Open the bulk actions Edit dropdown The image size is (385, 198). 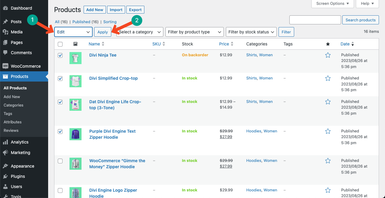(x=73, y=32)
